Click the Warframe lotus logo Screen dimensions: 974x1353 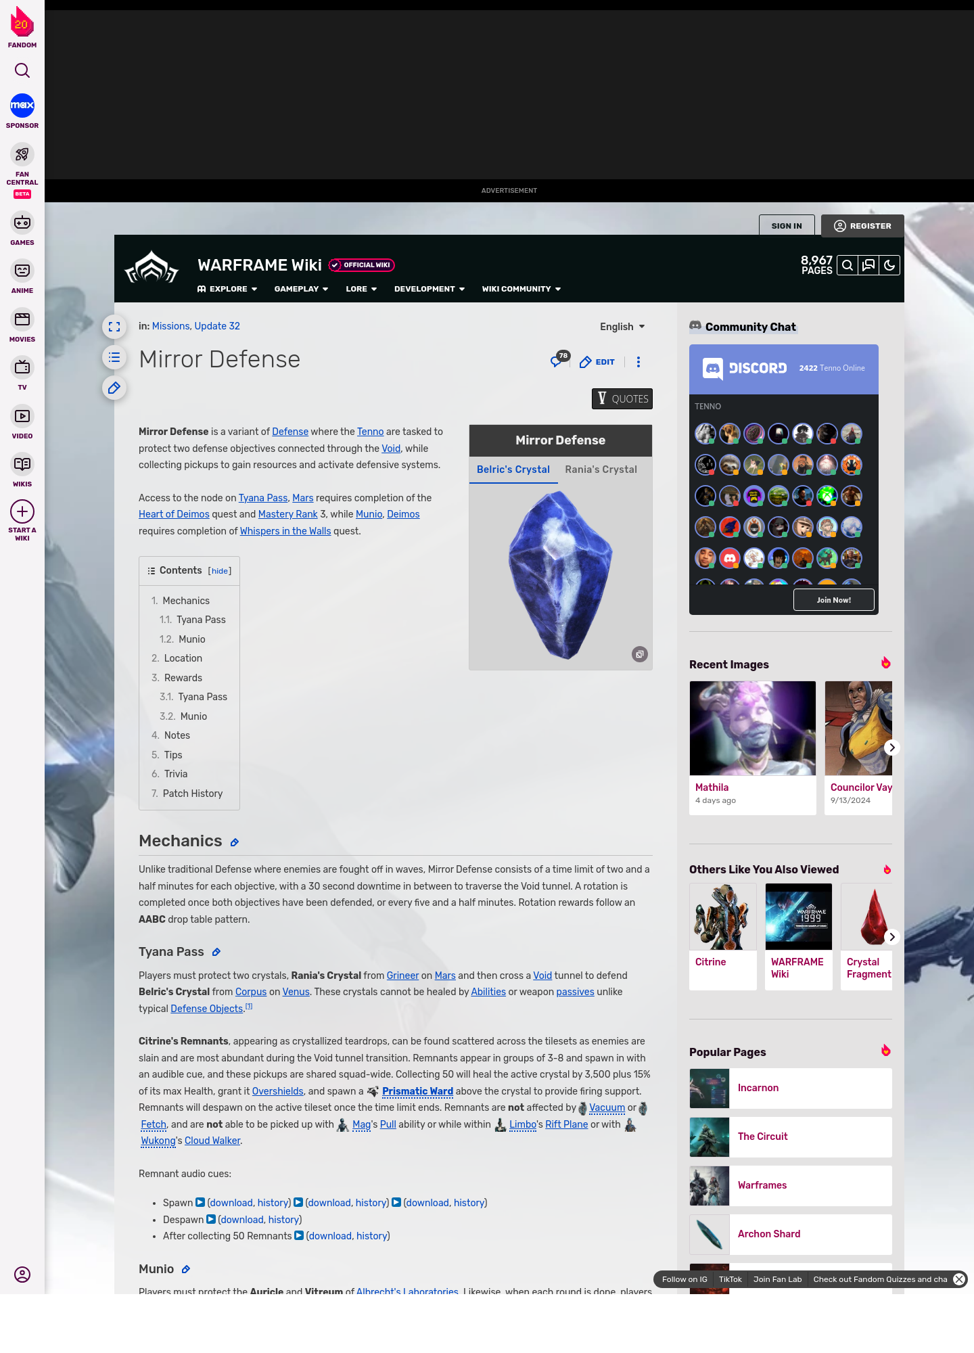click(x=152, y=269)
